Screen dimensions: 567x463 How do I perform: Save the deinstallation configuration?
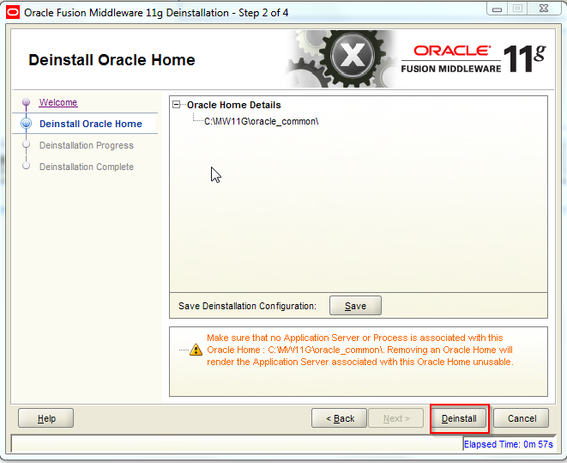(355, 306)
